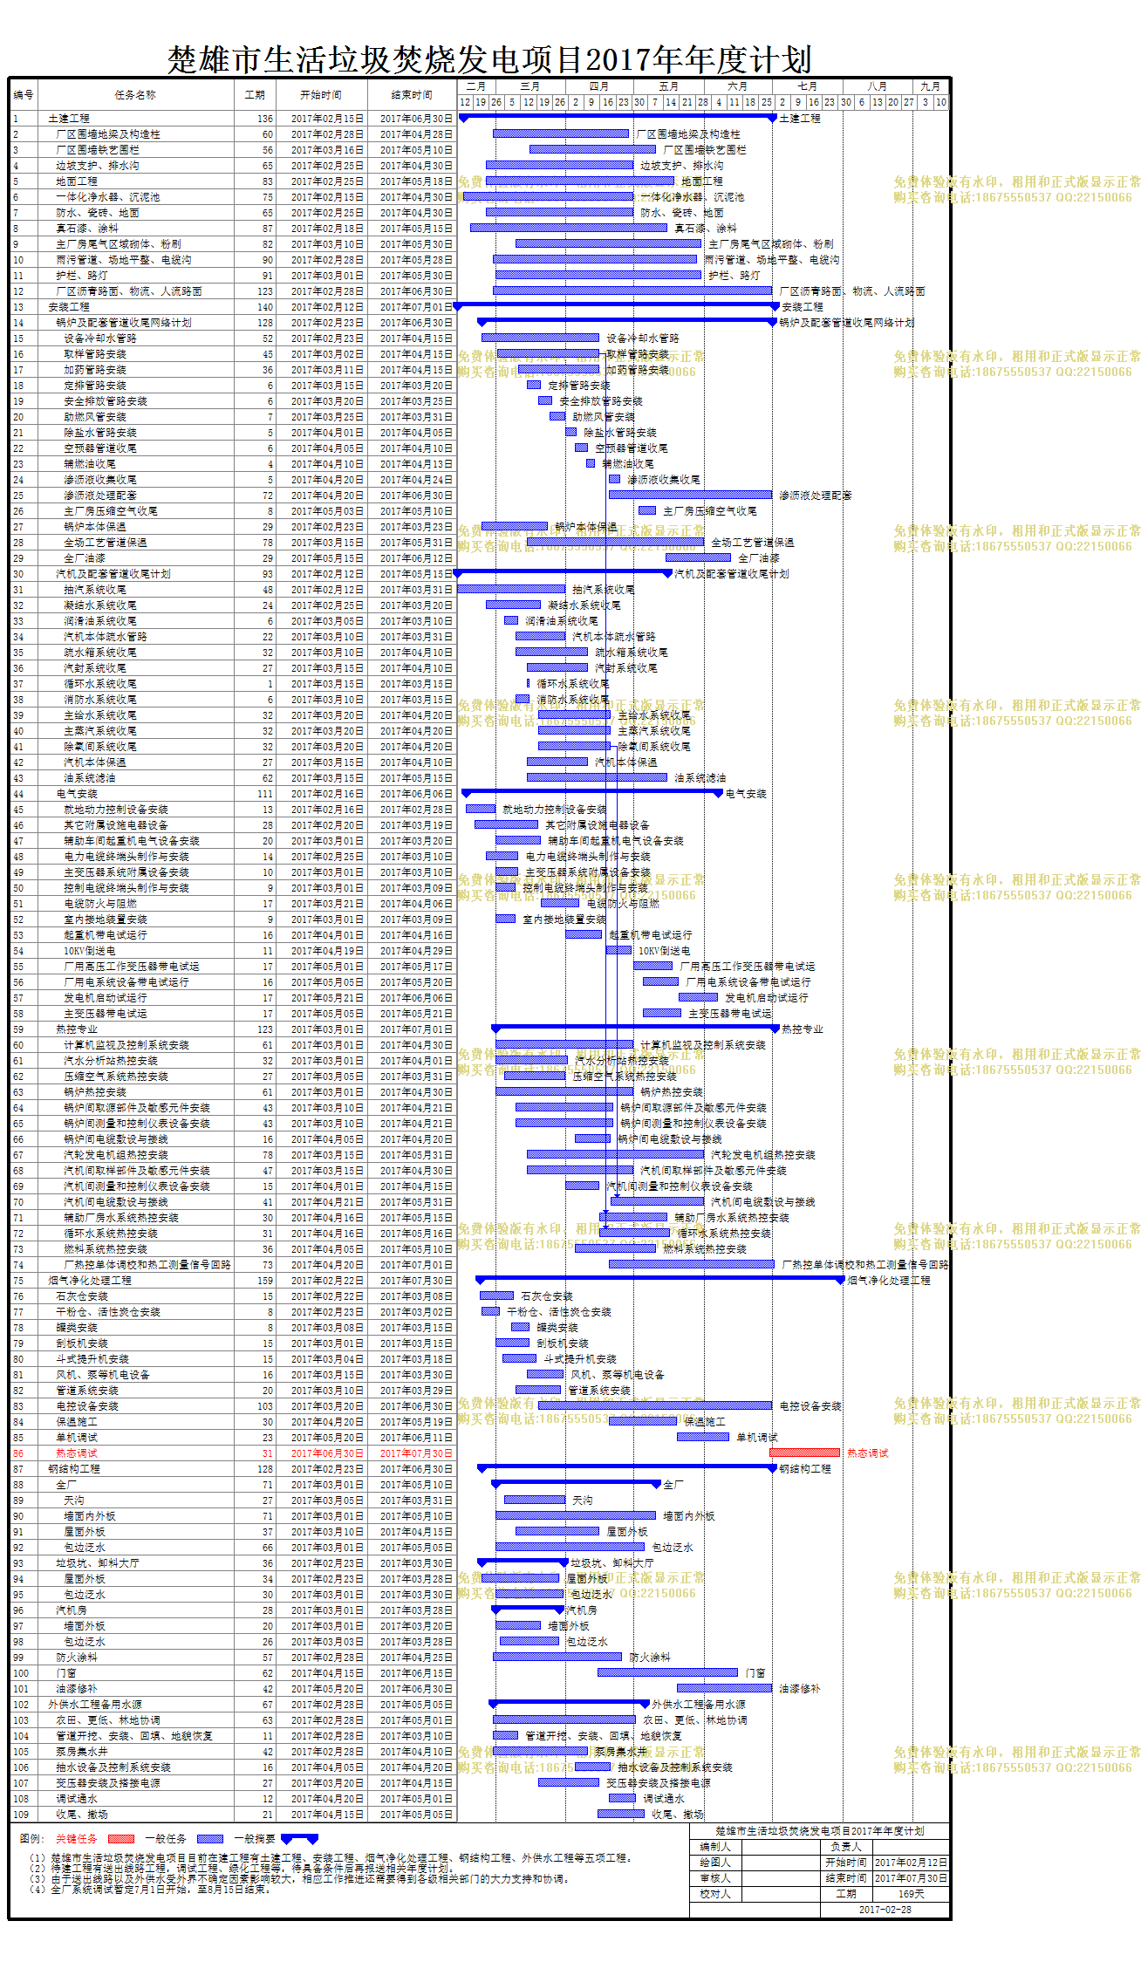The image size is (1141, 1962).
Task: Click the 四月 month header in timeline
Action: (599, 86)
